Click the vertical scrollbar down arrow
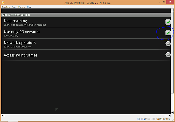175x122 pixels. [172, 113]
